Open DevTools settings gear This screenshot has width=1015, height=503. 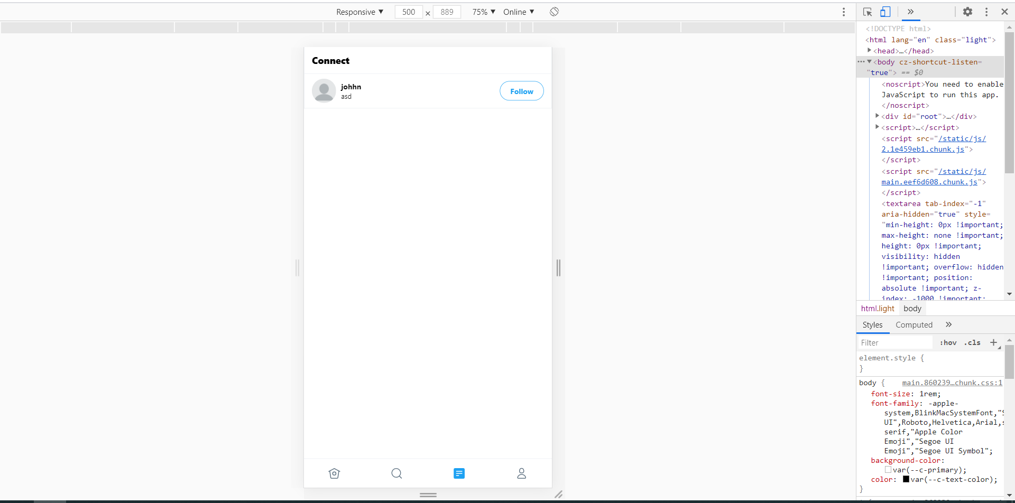[967, 12]
